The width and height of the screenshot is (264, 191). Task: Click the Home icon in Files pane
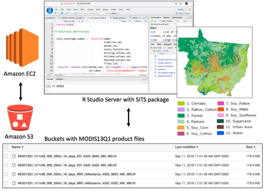pyautogui.click(x=154, y=50)
